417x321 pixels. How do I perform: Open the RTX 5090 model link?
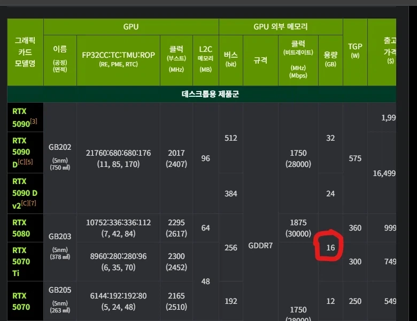point(21,117)
